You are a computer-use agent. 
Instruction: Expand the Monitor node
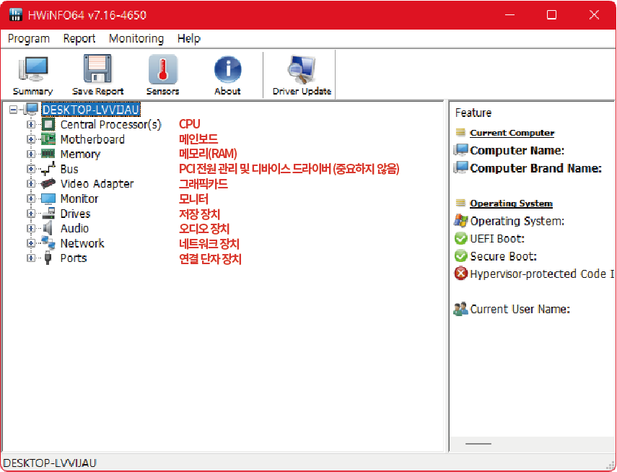31,198
